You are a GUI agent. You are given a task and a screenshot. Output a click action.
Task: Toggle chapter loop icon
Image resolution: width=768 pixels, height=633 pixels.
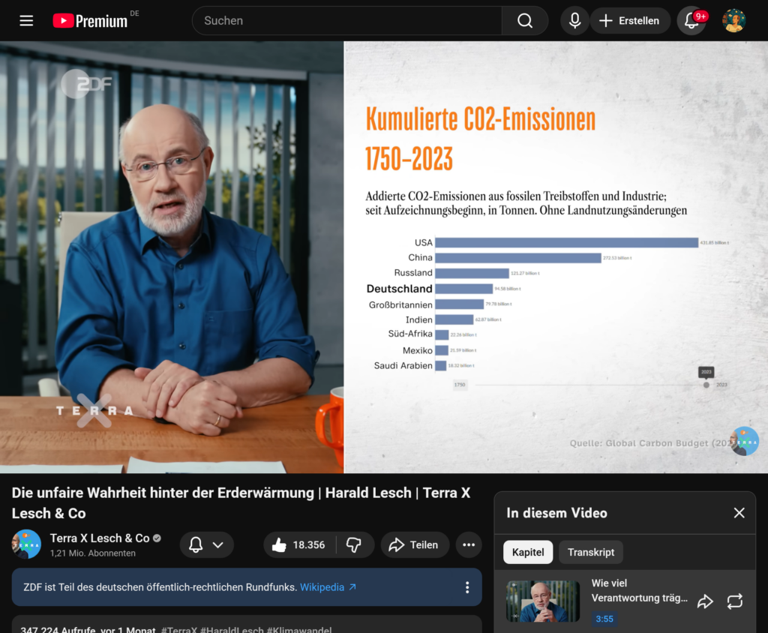pyautogui.click(x=735, y=601)
